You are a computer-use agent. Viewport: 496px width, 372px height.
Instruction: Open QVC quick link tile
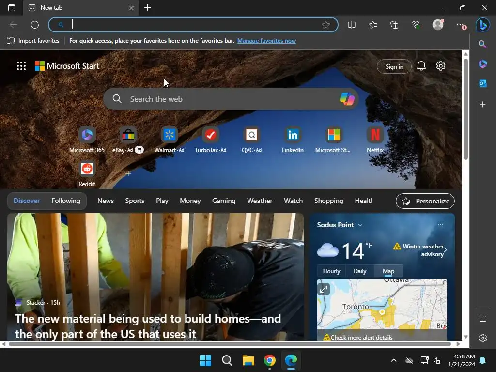click(251, 140)
